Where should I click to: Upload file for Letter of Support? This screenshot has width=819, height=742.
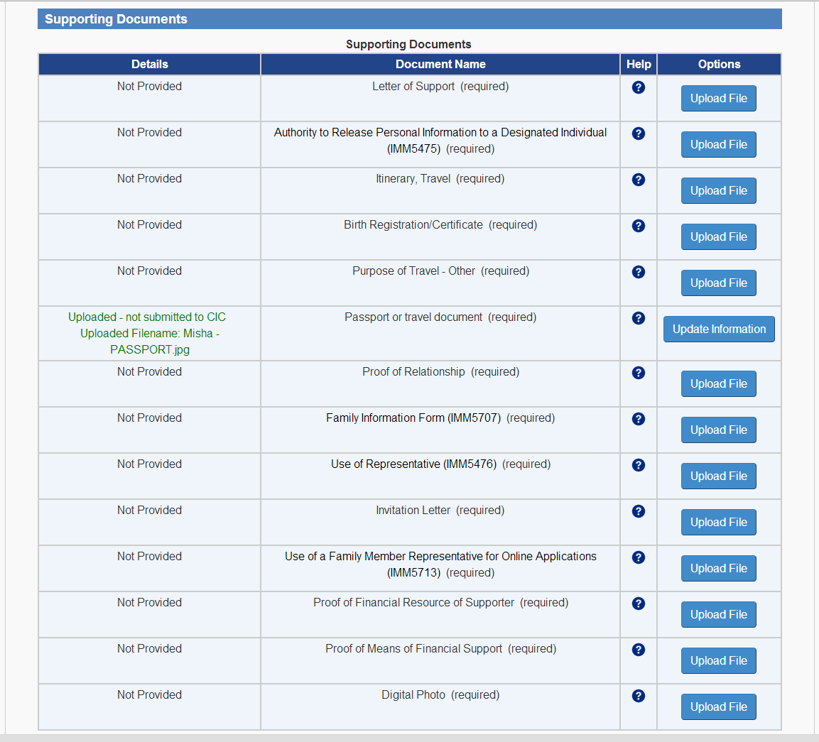pos(719,98)
